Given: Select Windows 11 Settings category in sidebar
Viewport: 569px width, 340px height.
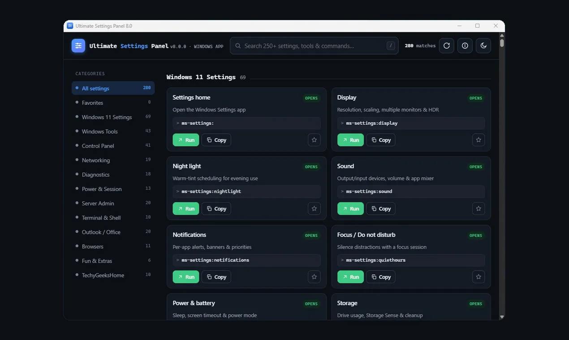Looking at the screenshot, I should click(x=113, y=117).
